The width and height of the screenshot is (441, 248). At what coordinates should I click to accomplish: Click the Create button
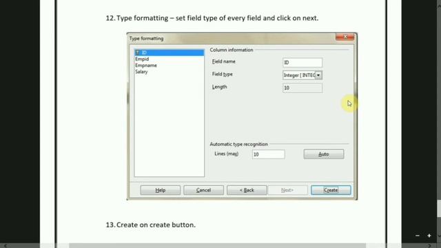tap(331, 190)
